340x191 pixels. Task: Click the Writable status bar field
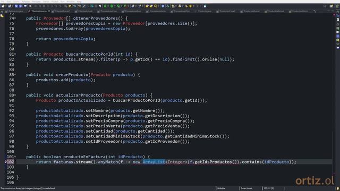(x=221, y=188)
